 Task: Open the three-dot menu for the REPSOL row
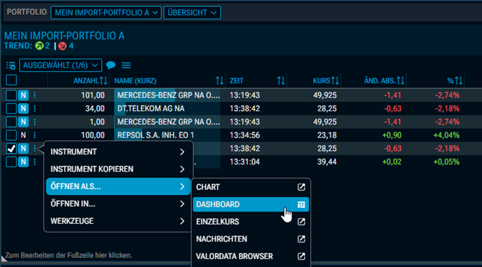35,135
